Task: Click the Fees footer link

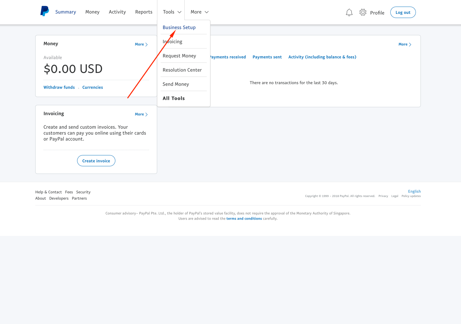Action: click(x=69, y=192)
